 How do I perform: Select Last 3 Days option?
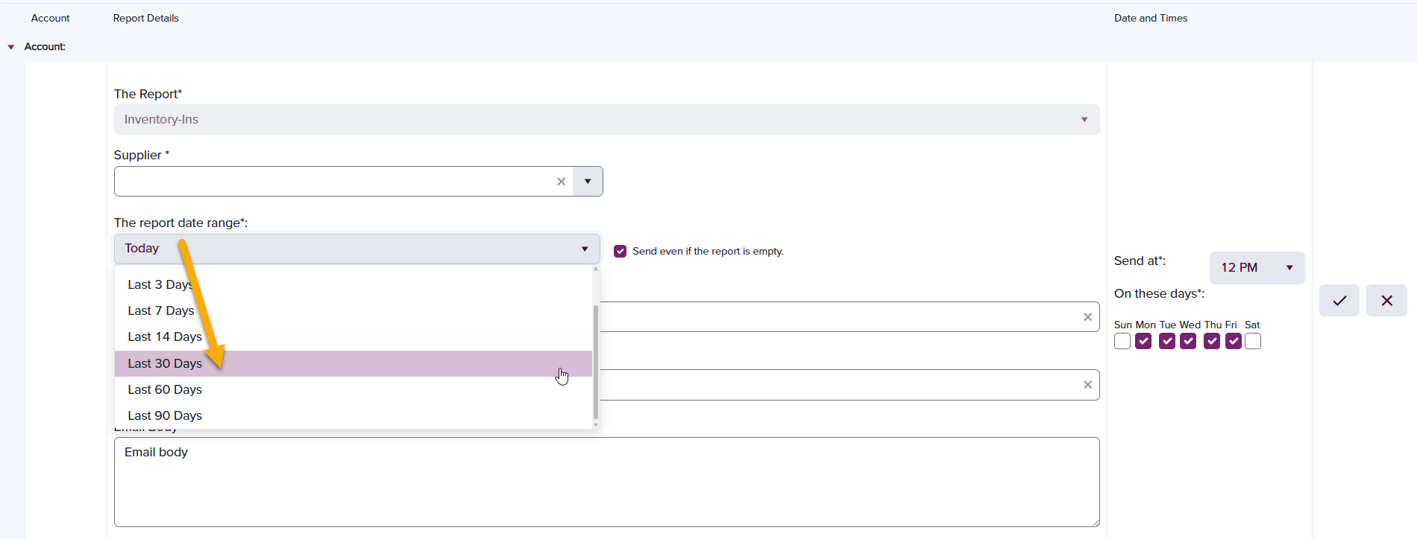point(354,284)
